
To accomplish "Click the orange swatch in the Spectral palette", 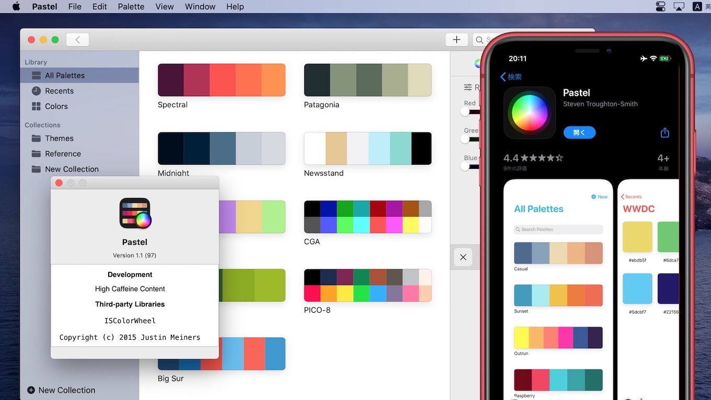I will pyautogui.click(x=273, y=80).
